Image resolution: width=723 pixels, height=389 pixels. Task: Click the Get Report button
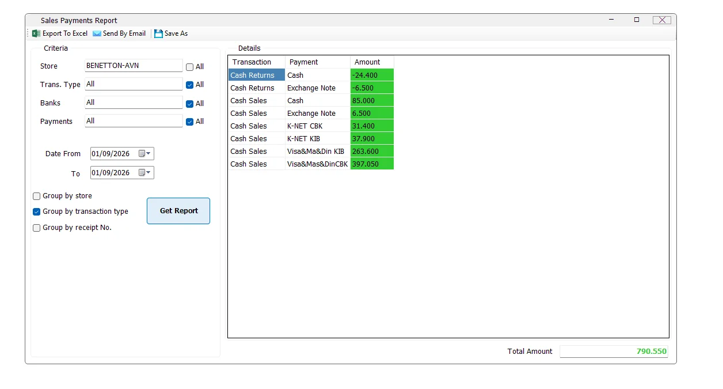pos(178,211)
